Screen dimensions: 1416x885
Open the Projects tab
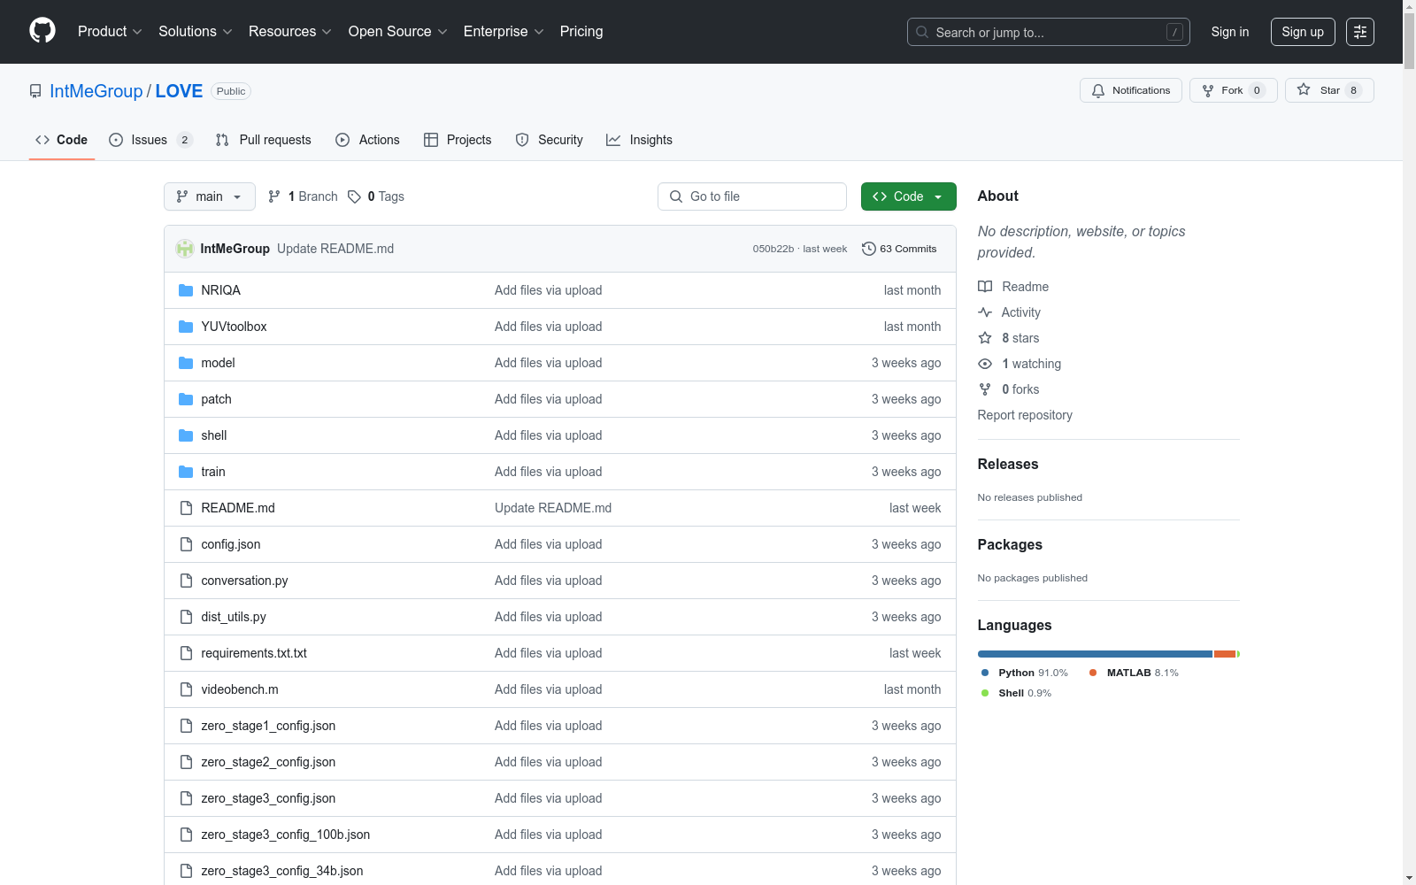[x=458, y=140]
